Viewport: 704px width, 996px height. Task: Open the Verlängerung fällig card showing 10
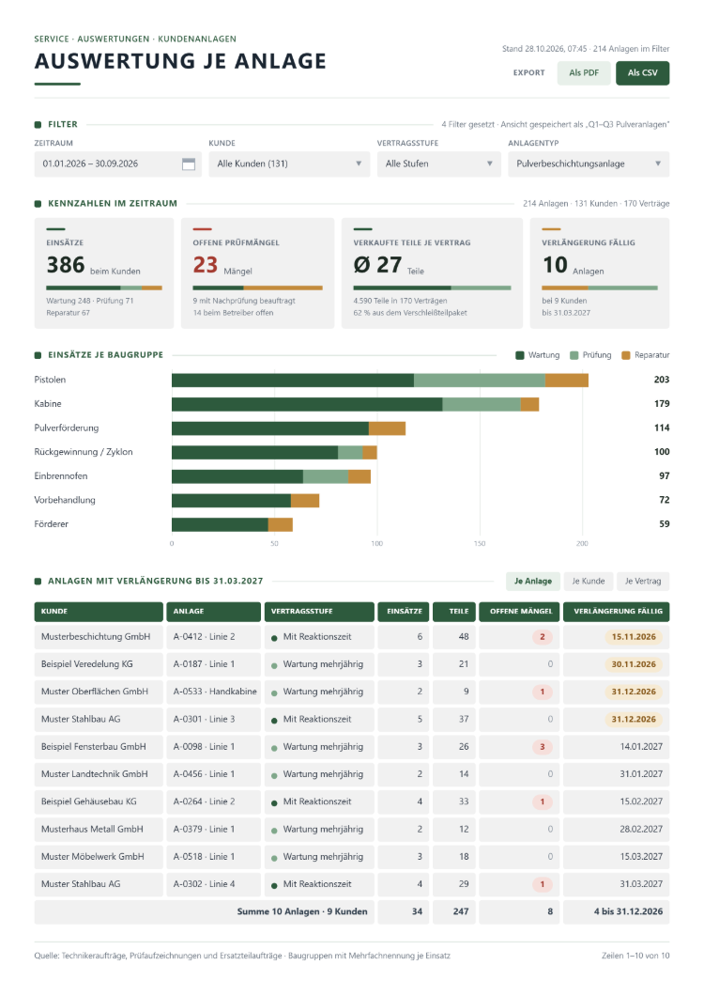tap(599, 273)
